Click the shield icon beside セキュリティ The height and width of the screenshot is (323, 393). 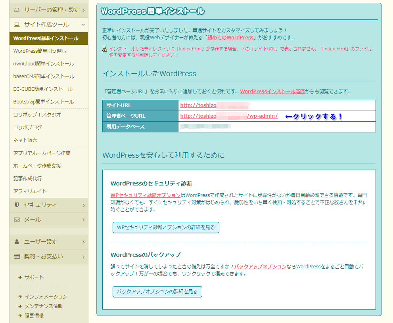point(17,205)
